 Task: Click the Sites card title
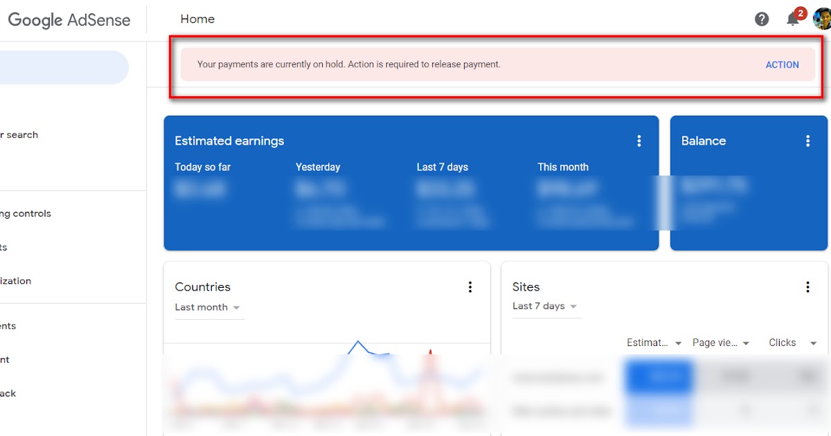[x=526, y=287]
